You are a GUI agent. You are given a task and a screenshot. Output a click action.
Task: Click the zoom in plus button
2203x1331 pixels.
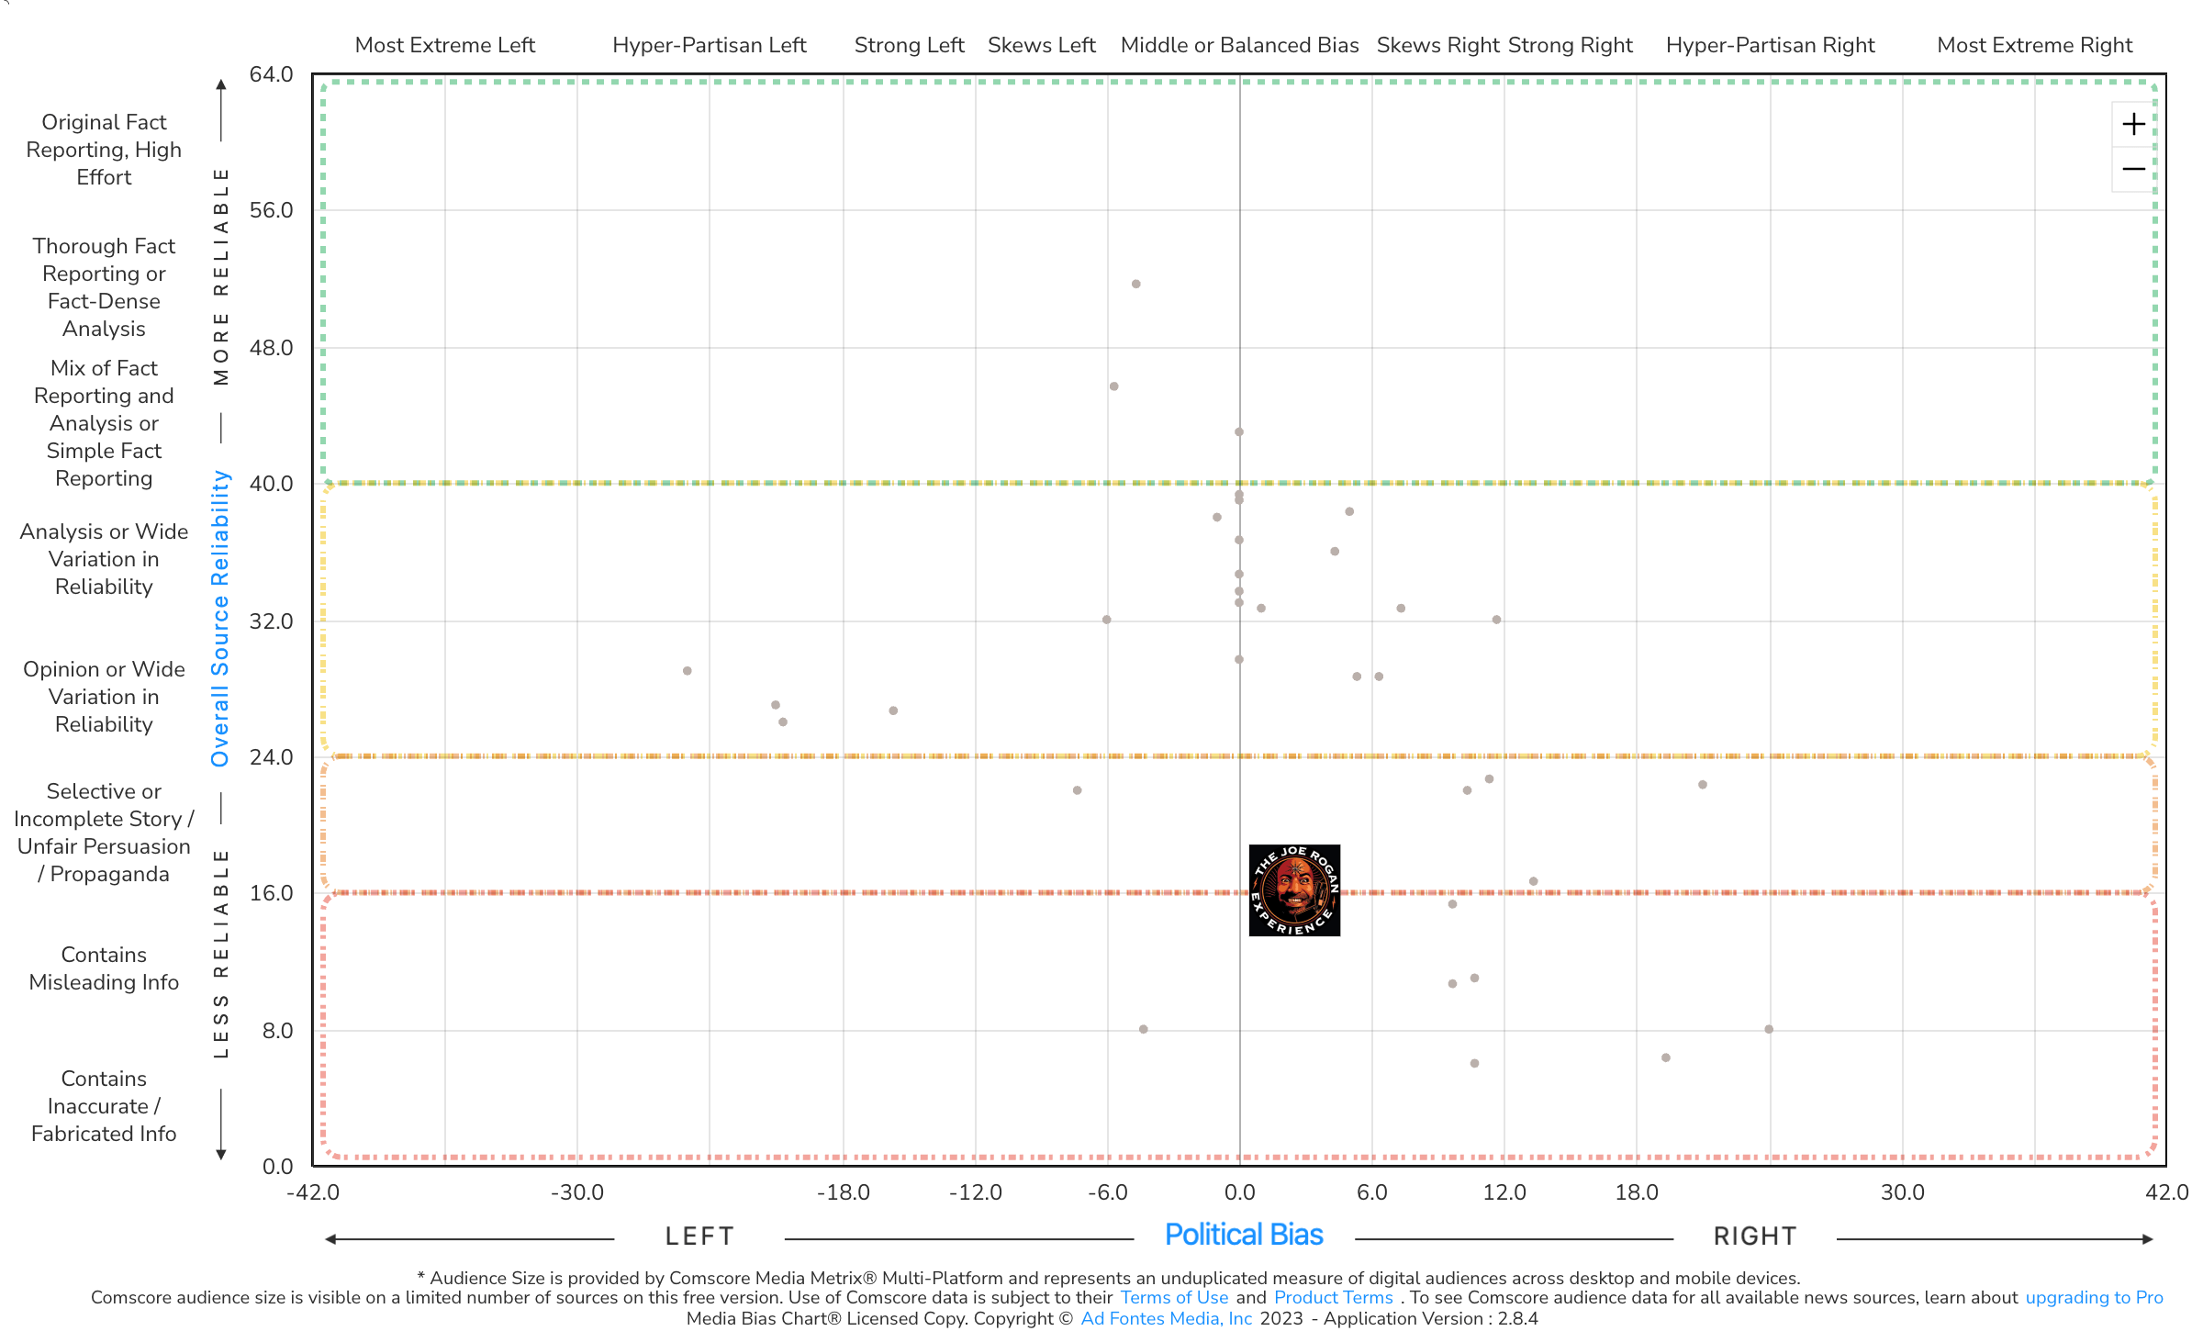pos(2133,124)
